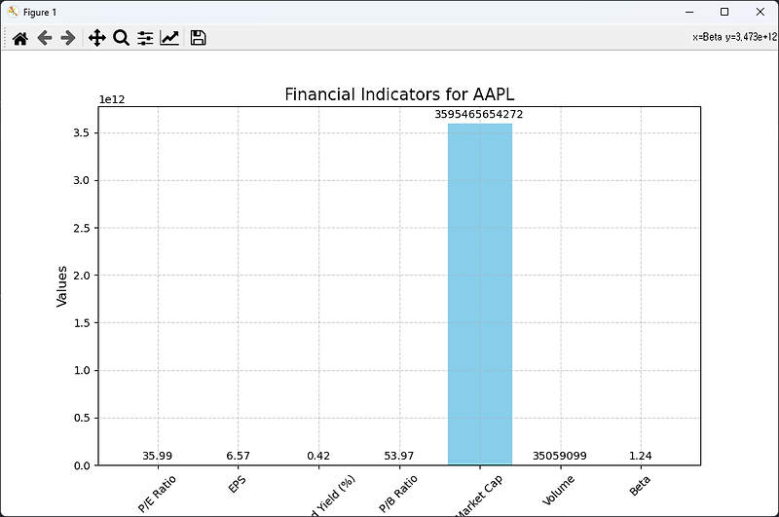Click the 0.5 y-axis tick label
Viewport: 779px width, 517px height.
click(x=82, y=418)
